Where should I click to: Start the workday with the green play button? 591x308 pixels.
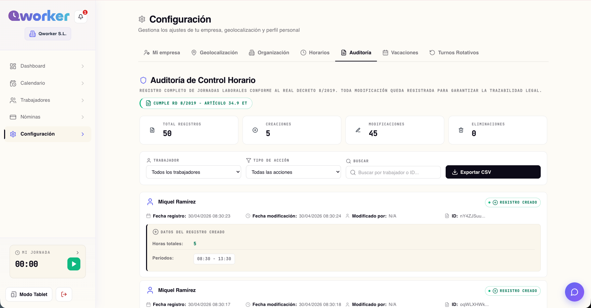(x=74, y=264)
